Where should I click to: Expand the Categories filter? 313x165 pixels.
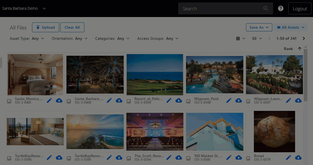pos(112,38)
